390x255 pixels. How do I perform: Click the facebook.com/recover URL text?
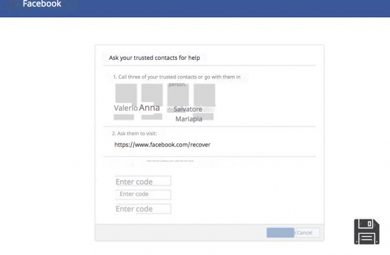pyautogui.click(x=162, y=145)
